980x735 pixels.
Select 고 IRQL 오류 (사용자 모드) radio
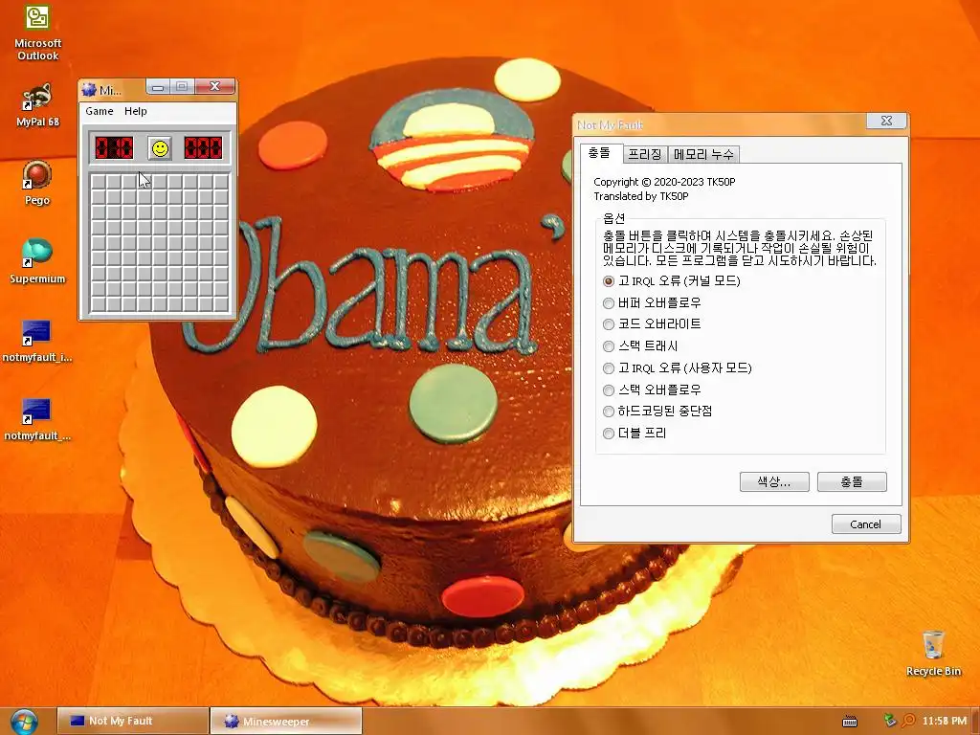(x=608, y=368)
